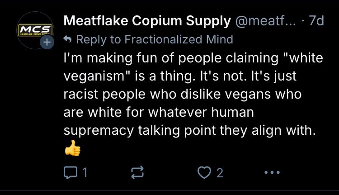
Task: Open the Meatflake Copium Supply profile name
Action: (x=147, y=21)
